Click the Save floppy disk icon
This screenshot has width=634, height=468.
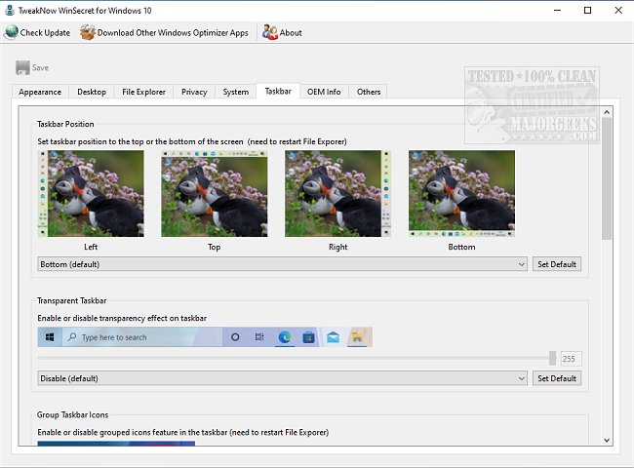click(x=22, y=67)
